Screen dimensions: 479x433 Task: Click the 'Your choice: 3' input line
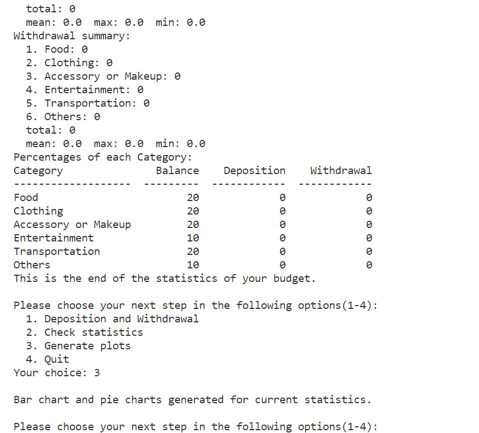pos(57,372)
